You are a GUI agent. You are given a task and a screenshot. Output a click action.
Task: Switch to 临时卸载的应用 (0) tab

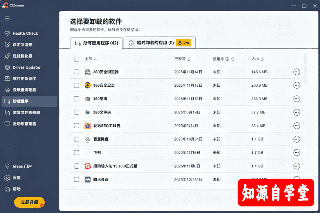click(160, 43)
